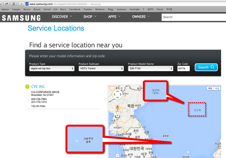Switch map to 지도 (map) view

[x=210, y=88]
